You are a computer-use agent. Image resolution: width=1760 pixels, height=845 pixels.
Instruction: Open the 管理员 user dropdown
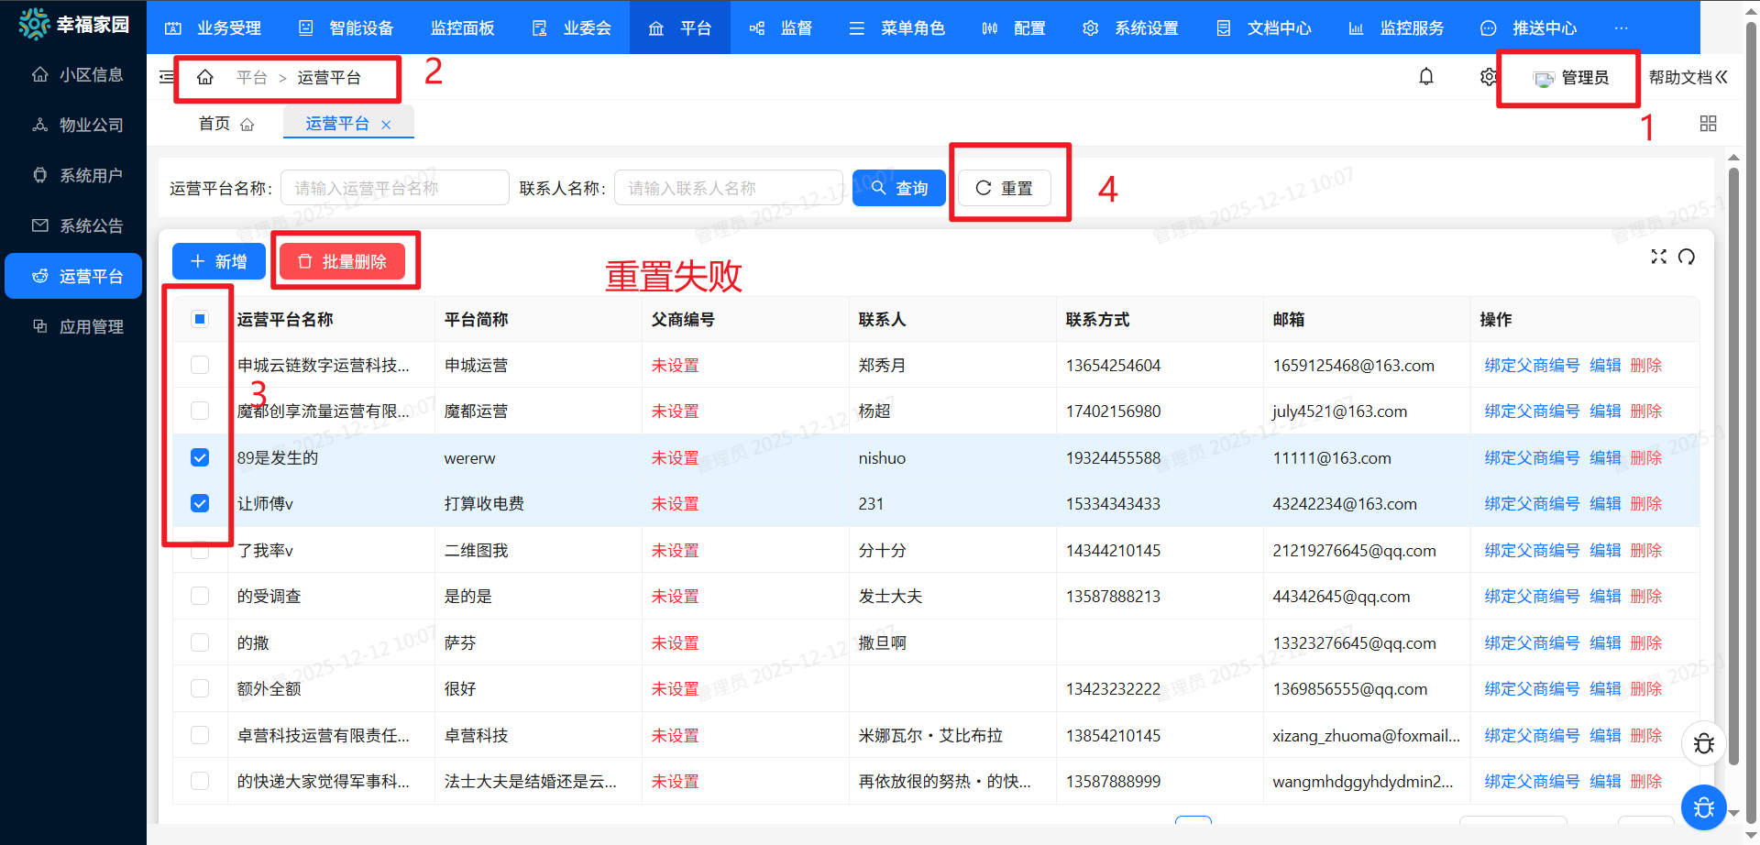(1570, 78)
